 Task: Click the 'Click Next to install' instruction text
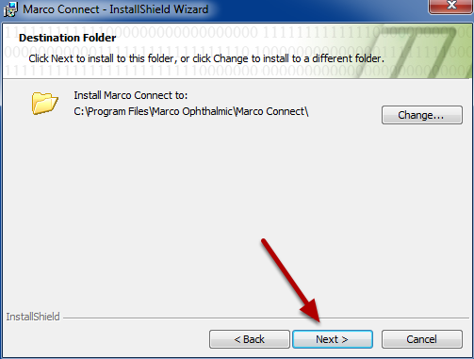(x=206, y=58)
